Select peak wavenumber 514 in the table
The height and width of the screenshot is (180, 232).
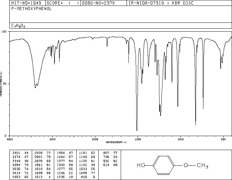[106, 165]
